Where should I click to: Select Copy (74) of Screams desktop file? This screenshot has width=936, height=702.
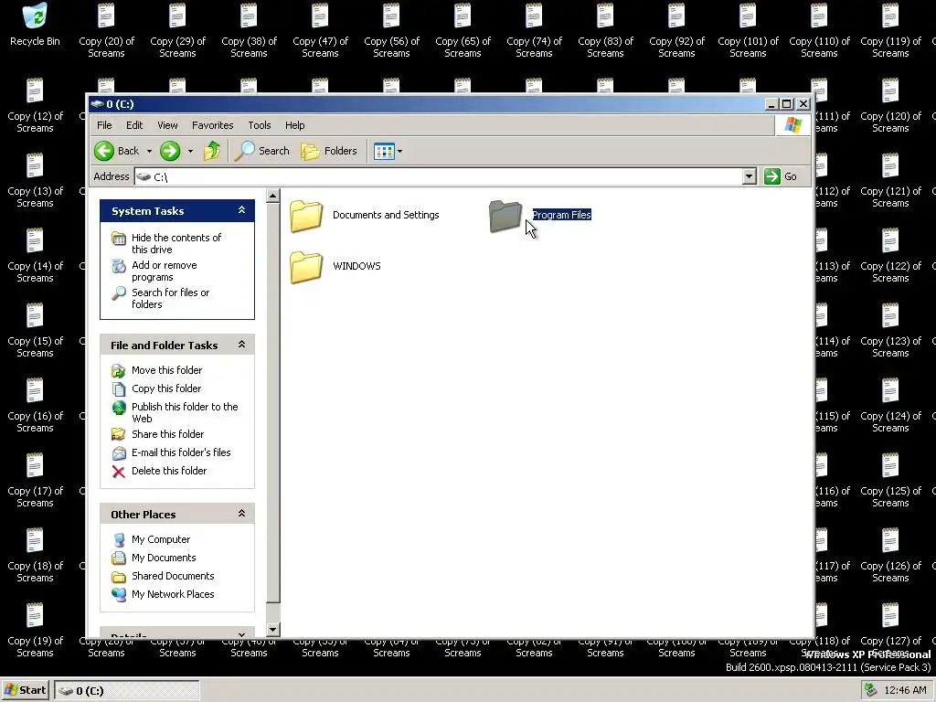534,30
